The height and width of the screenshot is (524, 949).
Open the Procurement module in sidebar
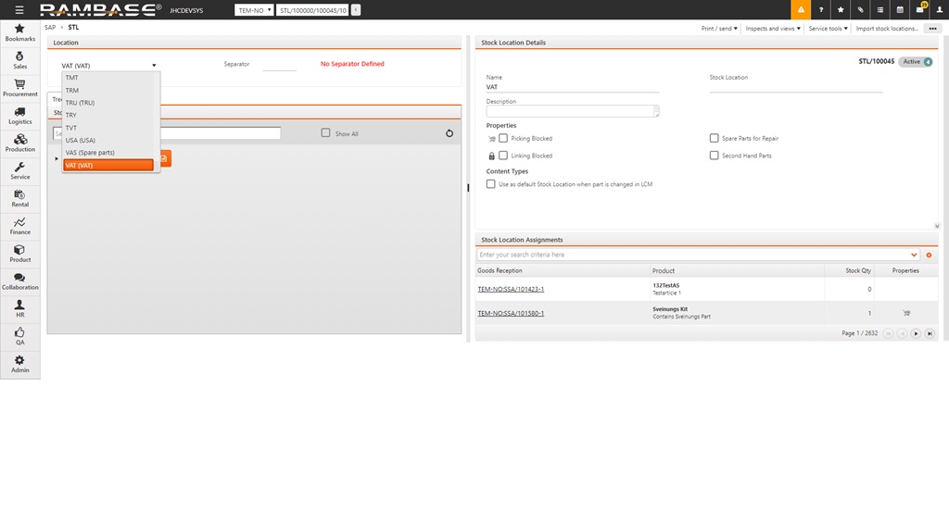(19, 87)
